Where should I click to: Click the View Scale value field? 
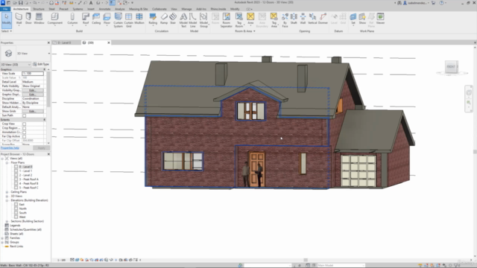[x=33, y=74]
